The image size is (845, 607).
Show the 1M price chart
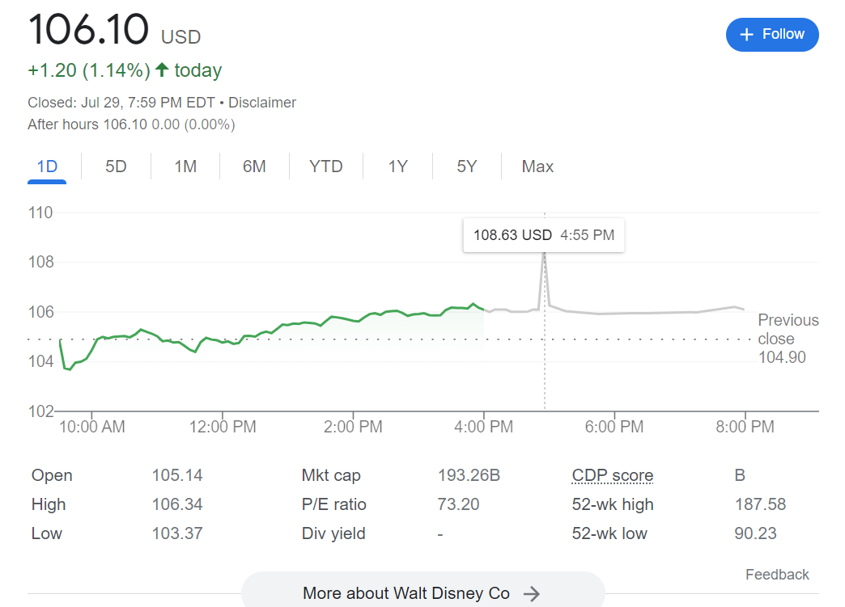pos(185,167)
